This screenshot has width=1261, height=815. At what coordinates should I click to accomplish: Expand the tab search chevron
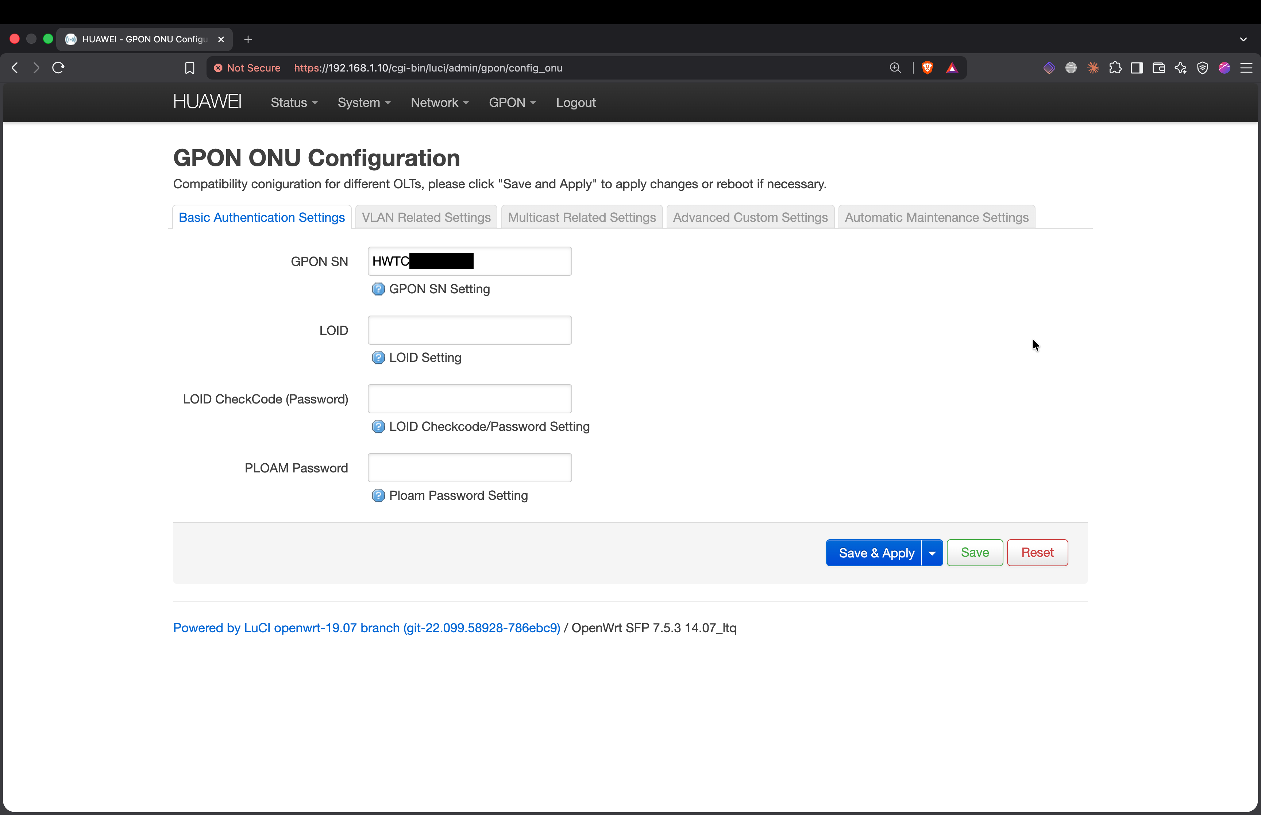tap(1243, 39)
